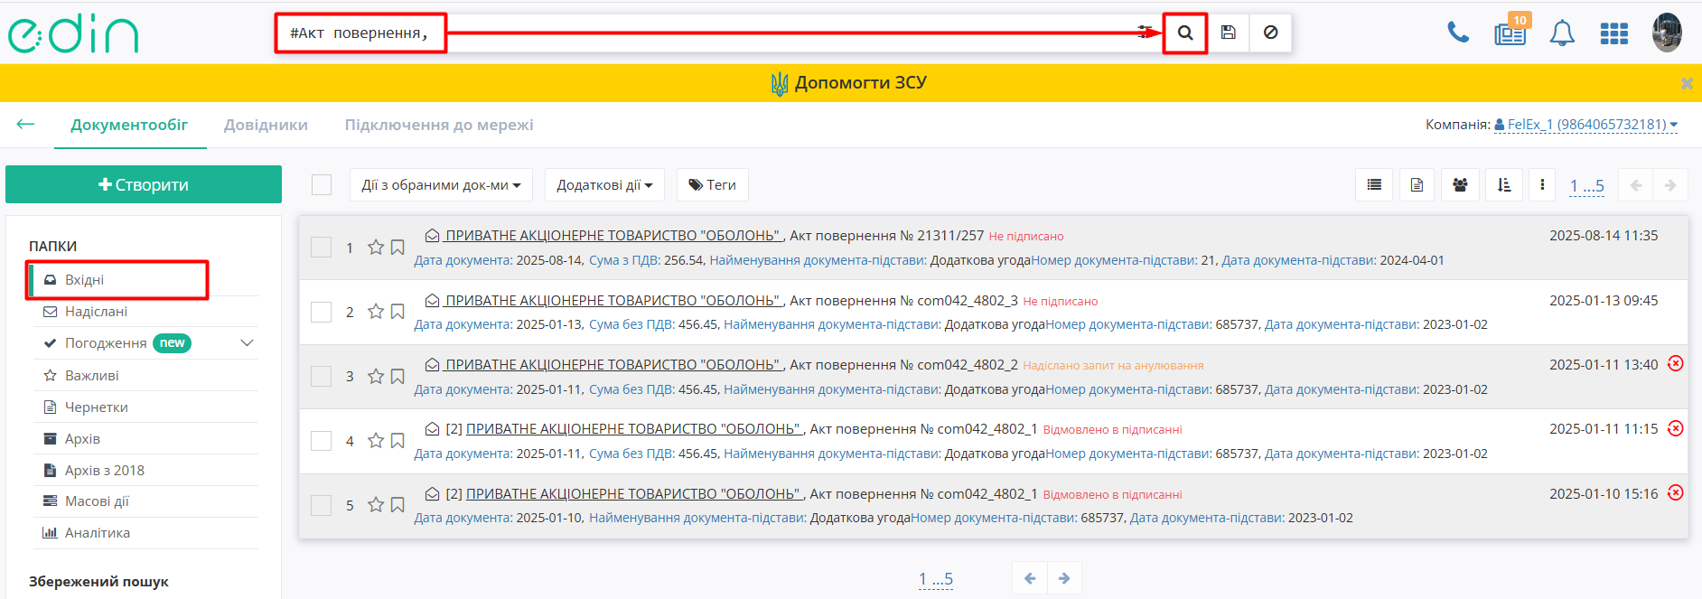Image resolution: width=1702 pixels, height=599 pixels.
Task: Star document № 21311/257 as important
Action: pyautogui.click(x=376, y=248)
